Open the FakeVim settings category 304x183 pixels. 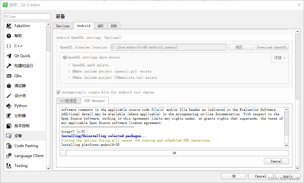pos(25,26)
